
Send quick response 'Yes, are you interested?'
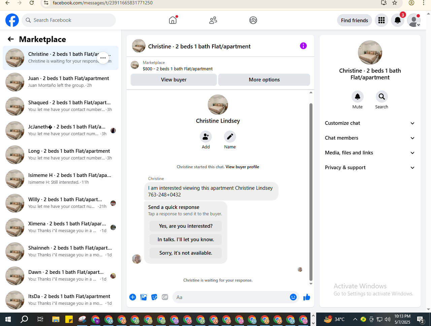(186, 226)
